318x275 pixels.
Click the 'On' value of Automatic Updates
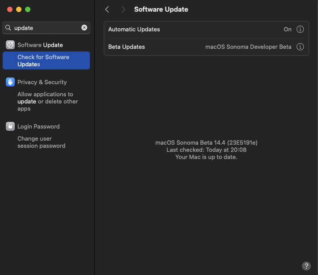pos(288,29)
